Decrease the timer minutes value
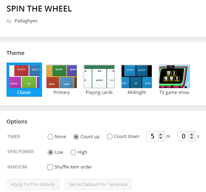This screenshot has height=192, width=206. [x=160, y=138]
